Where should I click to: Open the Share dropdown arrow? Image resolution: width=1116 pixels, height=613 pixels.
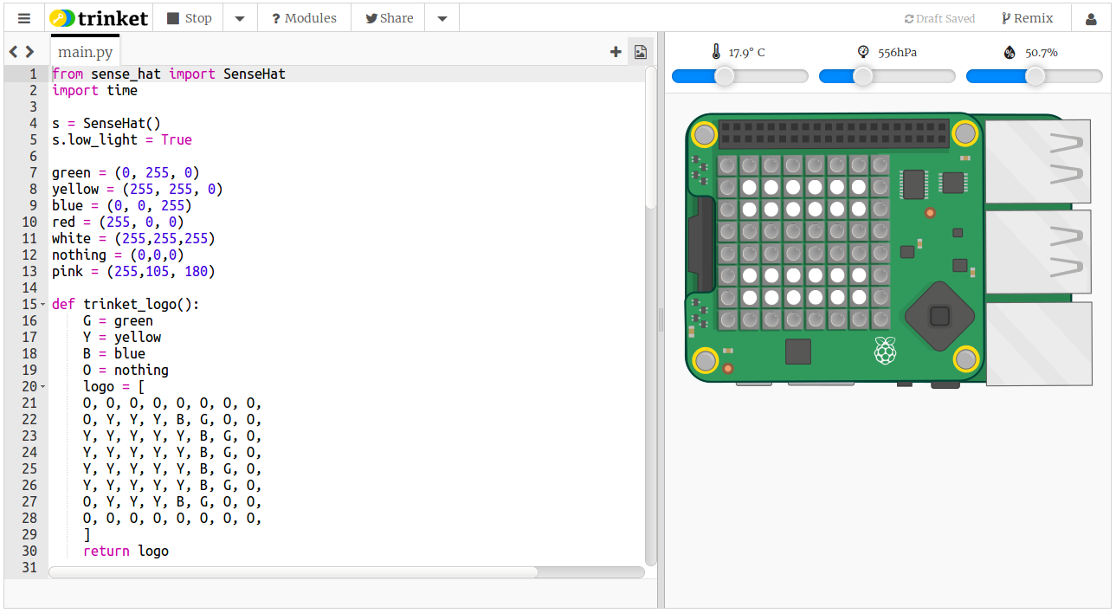coord(442,16)
